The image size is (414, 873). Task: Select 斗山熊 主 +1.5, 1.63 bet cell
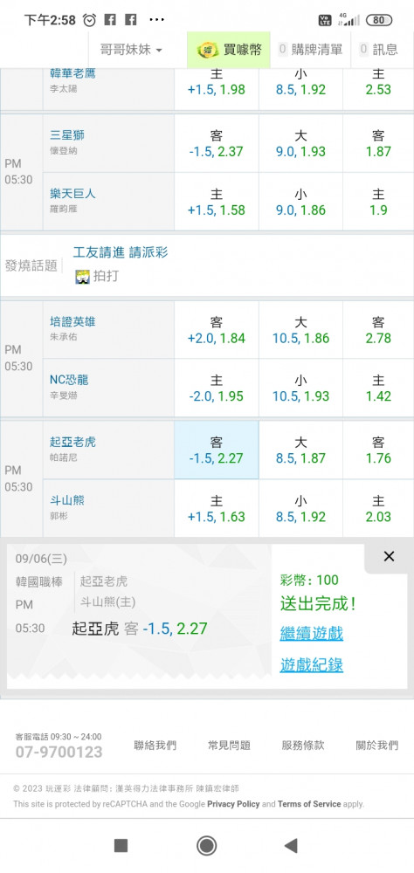pyautogui.click(x=217, y=508)
